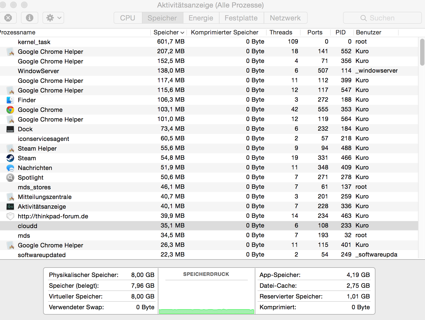Select the WindowServer process
This screenshot has height=320, width=425.
209,71
